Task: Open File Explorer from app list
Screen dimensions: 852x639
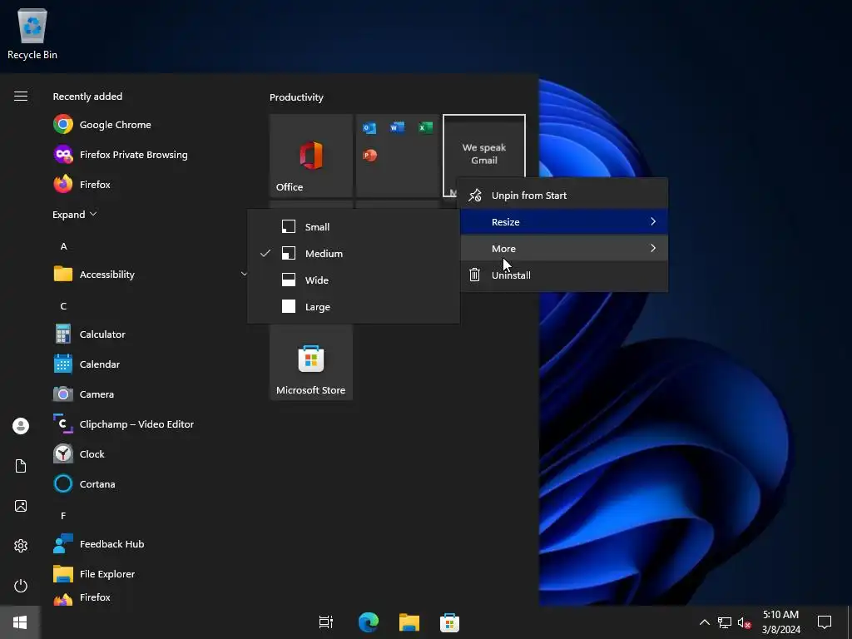Action: (x=94, y=574)
